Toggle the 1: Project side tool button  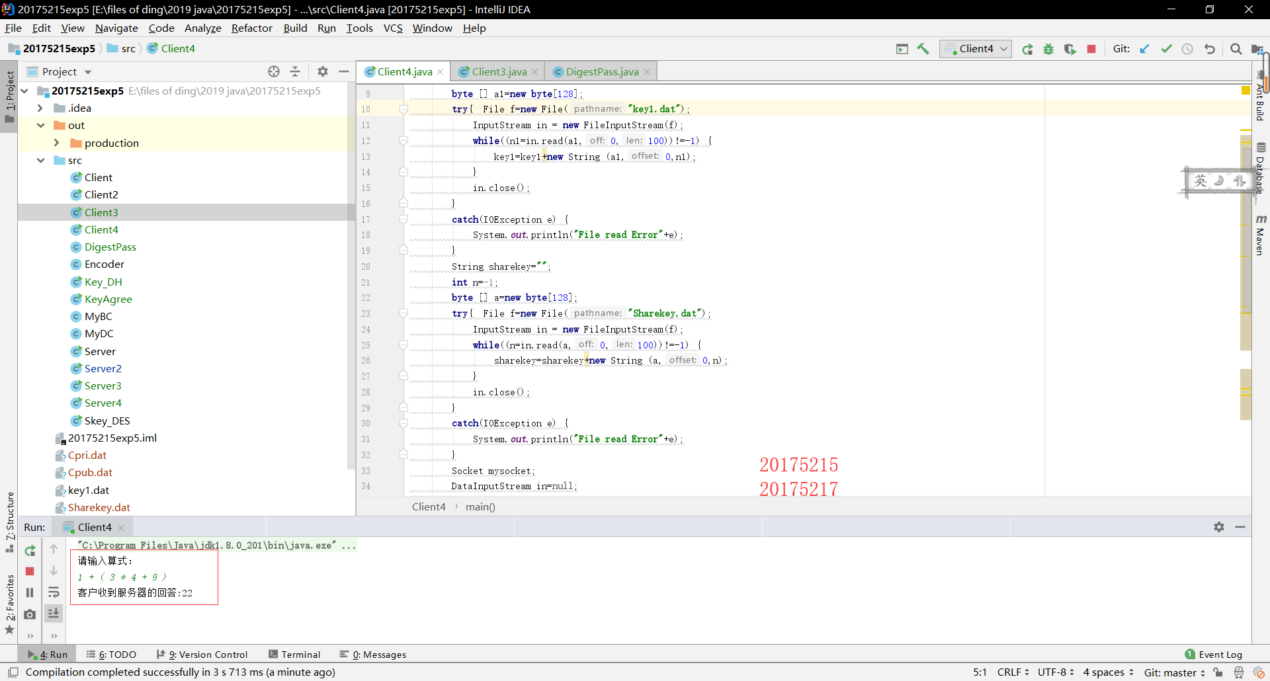9,97
